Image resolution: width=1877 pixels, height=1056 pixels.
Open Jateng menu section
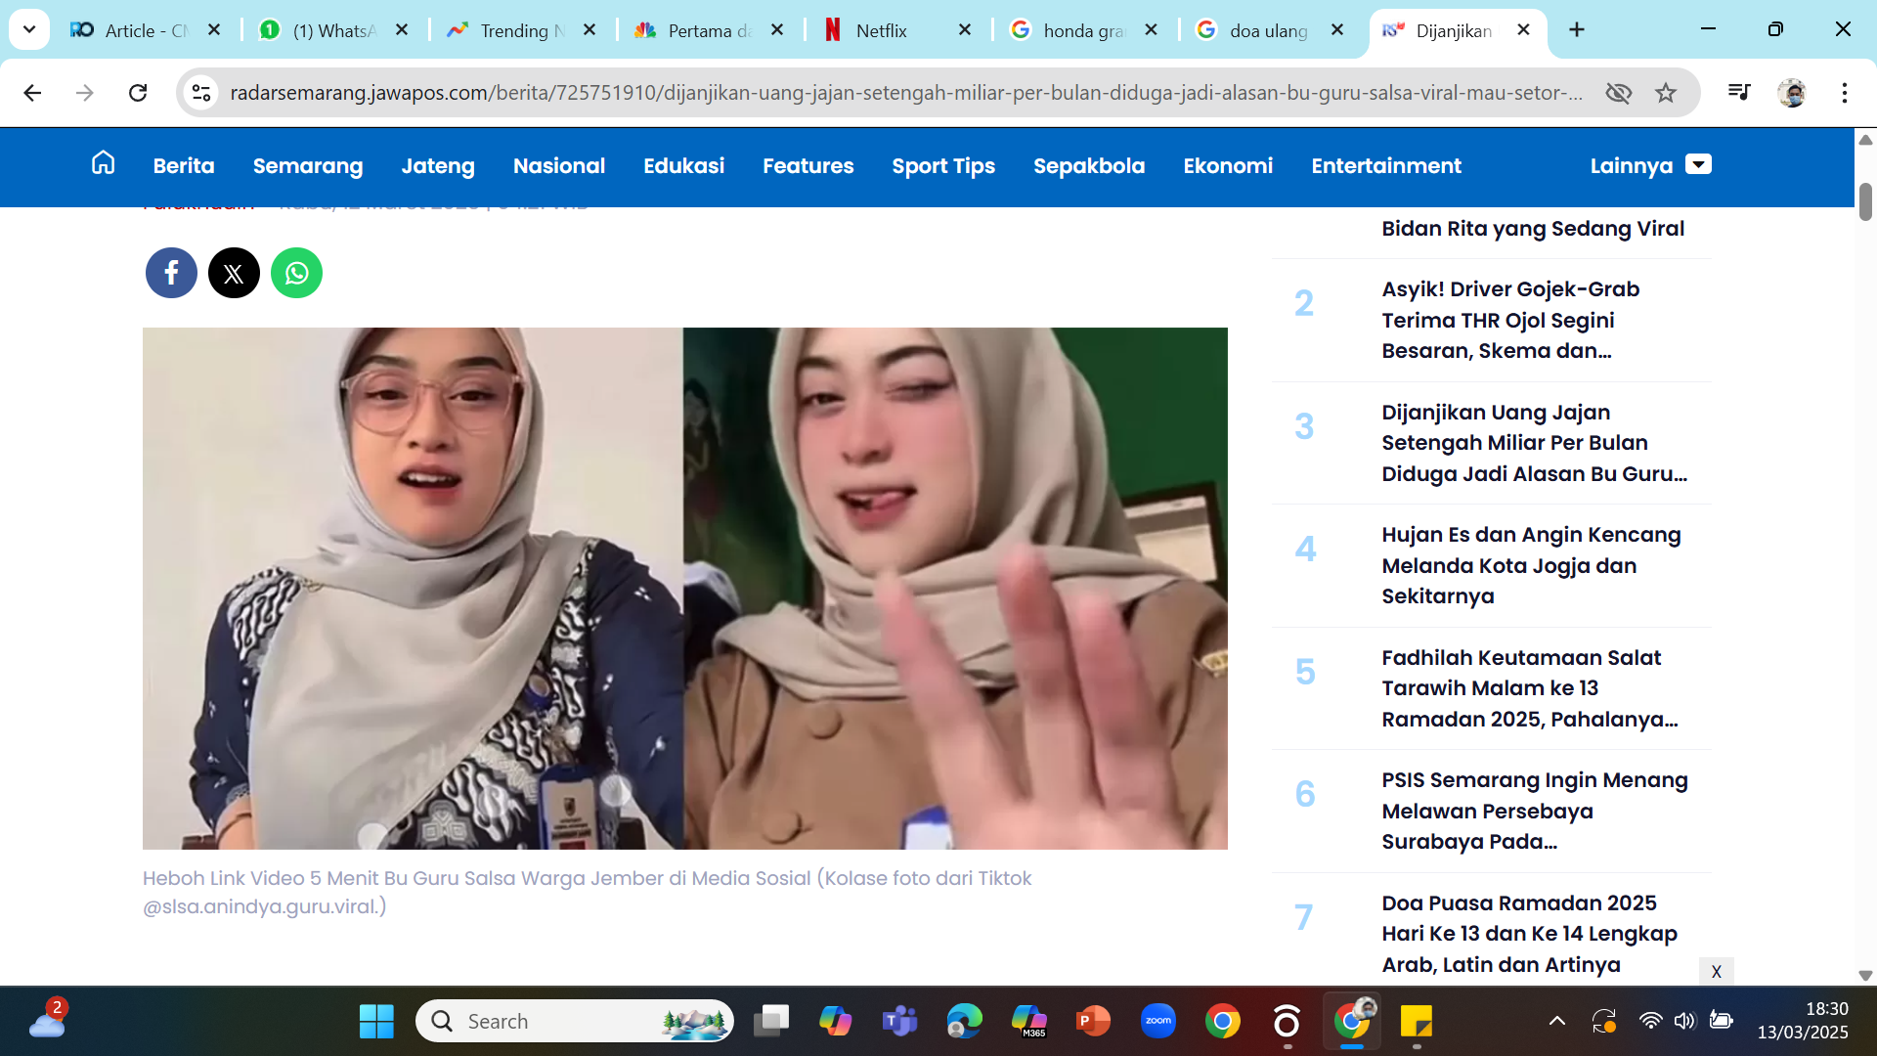pos(438,165)
